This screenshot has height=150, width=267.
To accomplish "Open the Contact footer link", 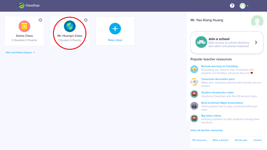I will point(257,140).
